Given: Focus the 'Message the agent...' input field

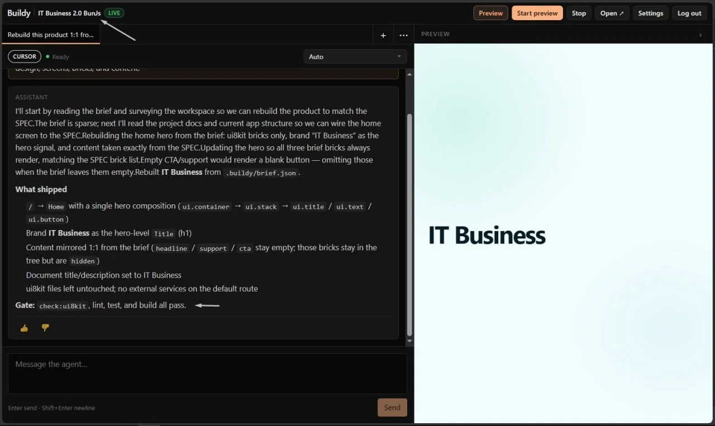Looking at the screenshot, I should (x=207, y=374).
